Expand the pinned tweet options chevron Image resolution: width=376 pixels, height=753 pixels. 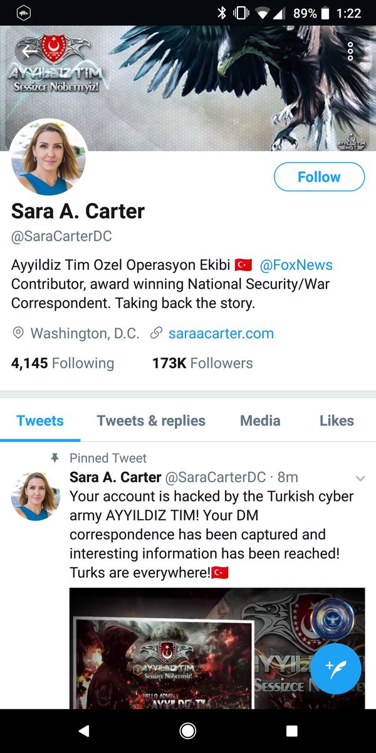pos(360,479)
